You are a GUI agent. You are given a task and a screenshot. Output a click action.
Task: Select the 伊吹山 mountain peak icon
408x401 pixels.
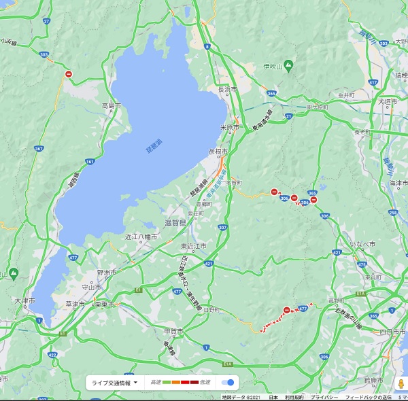[x=288, y=66]
